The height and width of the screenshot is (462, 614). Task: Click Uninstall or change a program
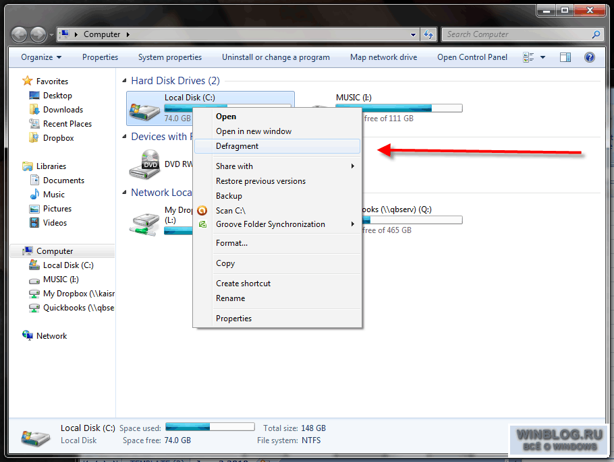tap(276, 57)
